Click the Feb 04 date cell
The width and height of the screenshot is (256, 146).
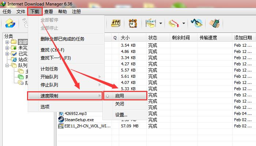(x=242, y=114)
